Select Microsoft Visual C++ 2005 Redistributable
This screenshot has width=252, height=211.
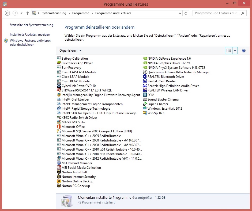[x=89, y=136]
